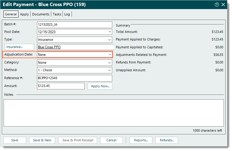This screenshot has width=232, height=151.
Task: Open the Adjudication Date dropdown arrow
Action: 110,54
